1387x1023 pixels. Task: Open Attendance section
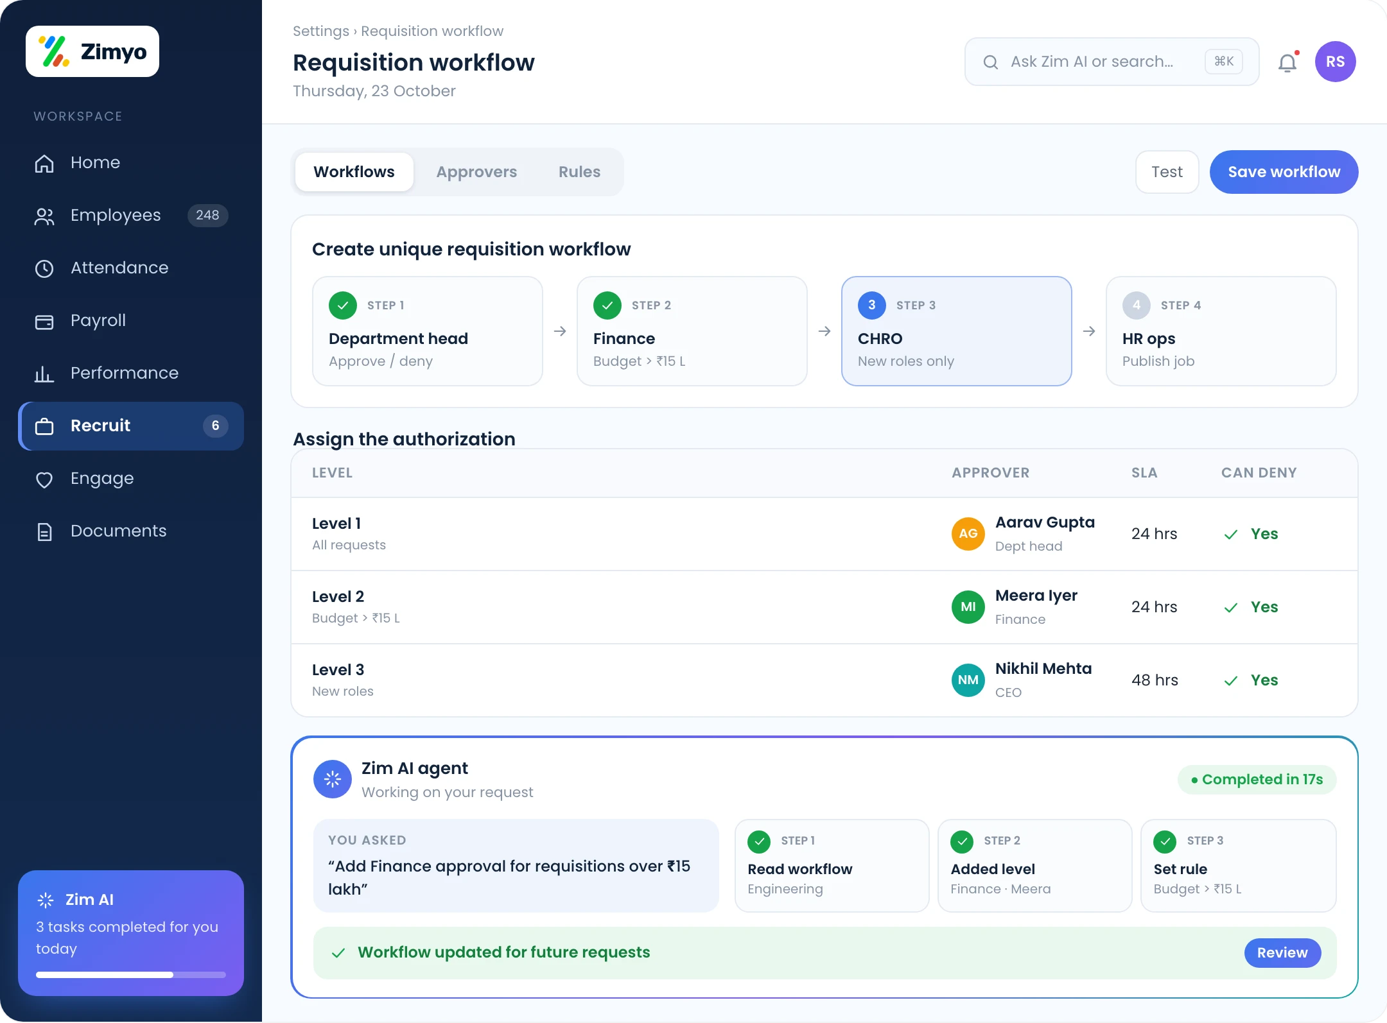131,268
